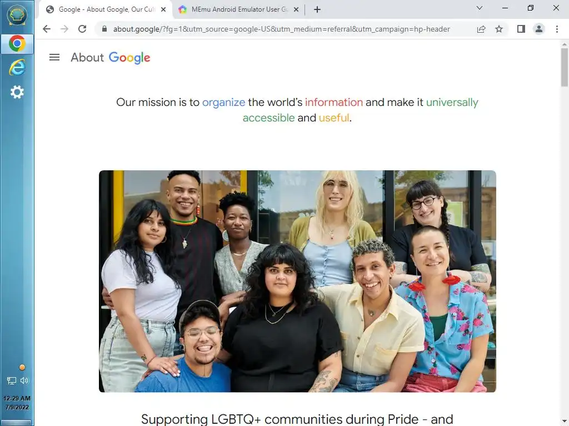
Task: Expand the tab search chevron
Action: 480,8
